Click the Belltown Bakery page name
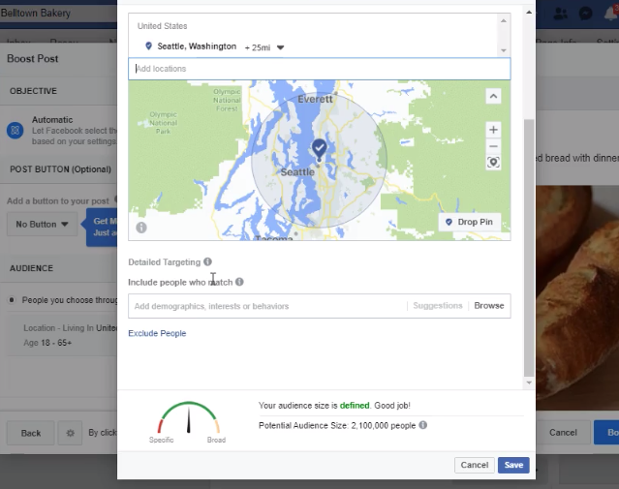This screenshot has width=619, height=489. [35, 13]
